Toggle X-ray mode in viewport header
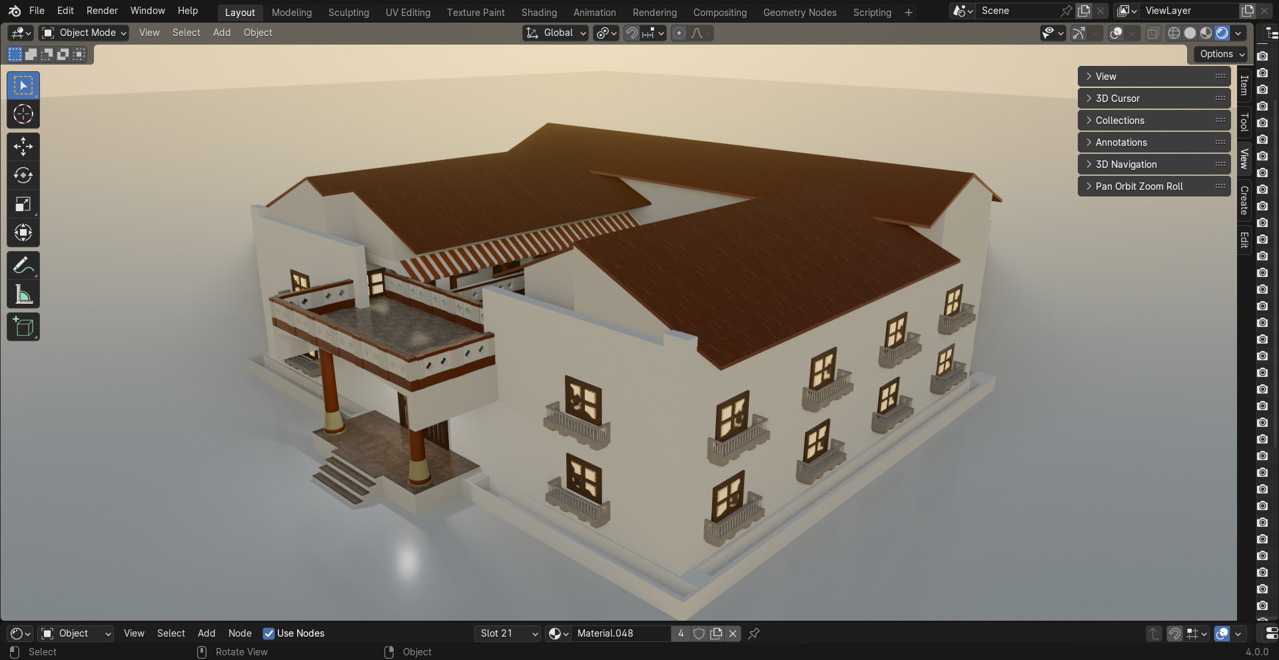The width and height of the screenshot is (1279, 660). tap(1153, 33)
